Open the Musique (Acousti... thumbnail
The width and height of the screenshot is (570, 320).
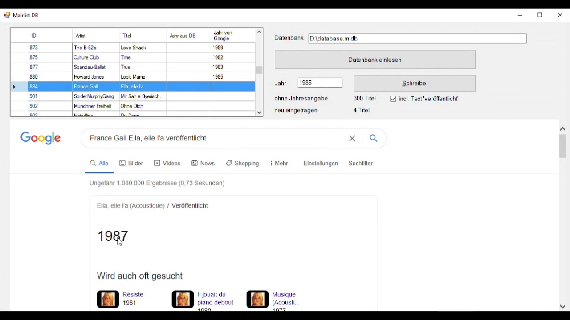click(257, 299)
